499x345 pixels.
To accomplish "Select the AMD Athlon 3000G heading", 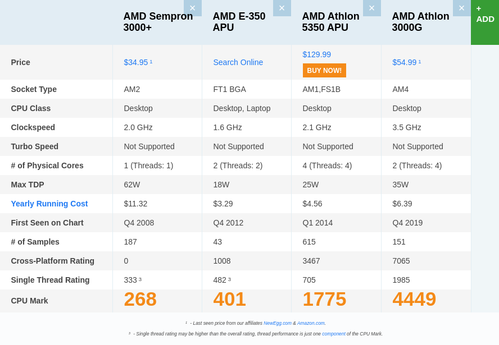I will (x=421, y=22).
